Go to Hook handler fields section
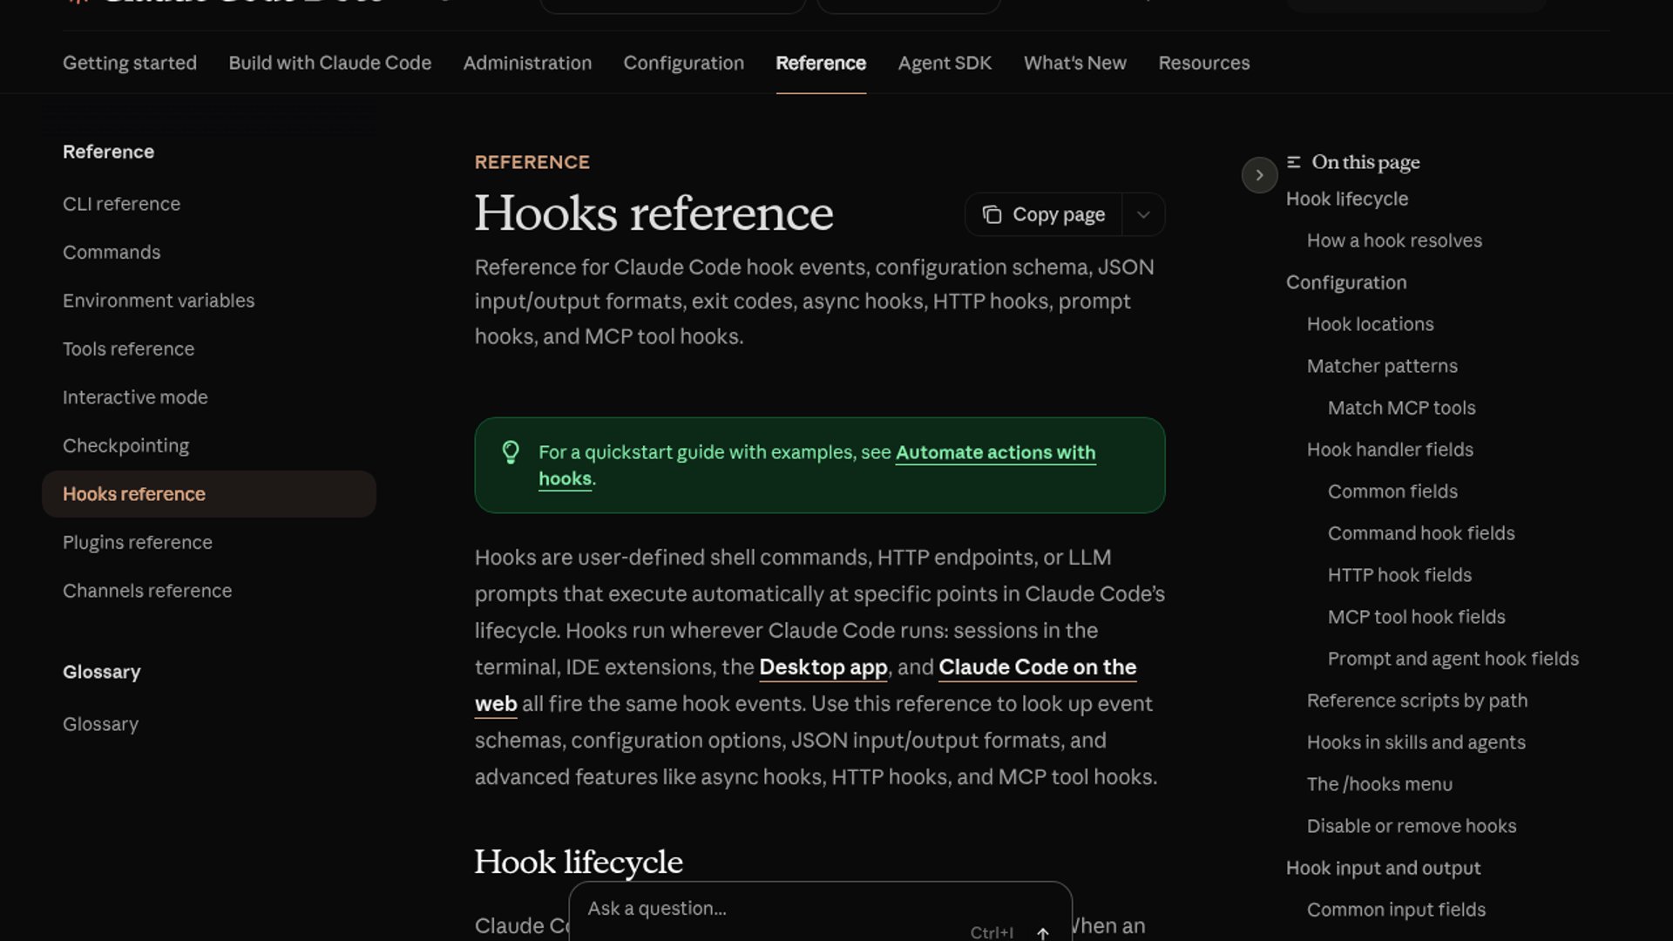The height and width of the screenshot is (941, 1673). pos(1390,450)
